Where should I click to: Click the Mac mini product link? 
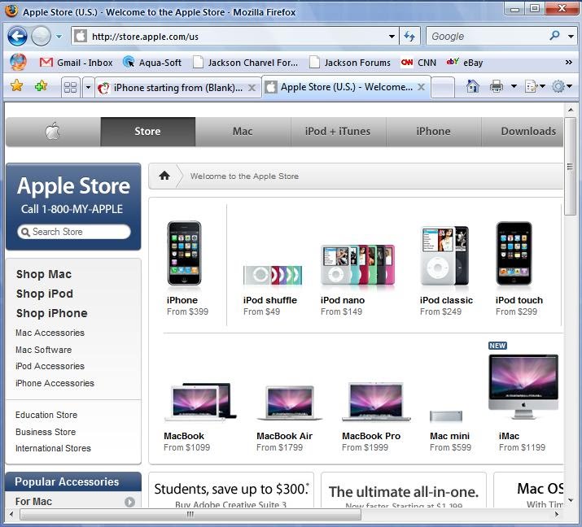coord(449,436)
